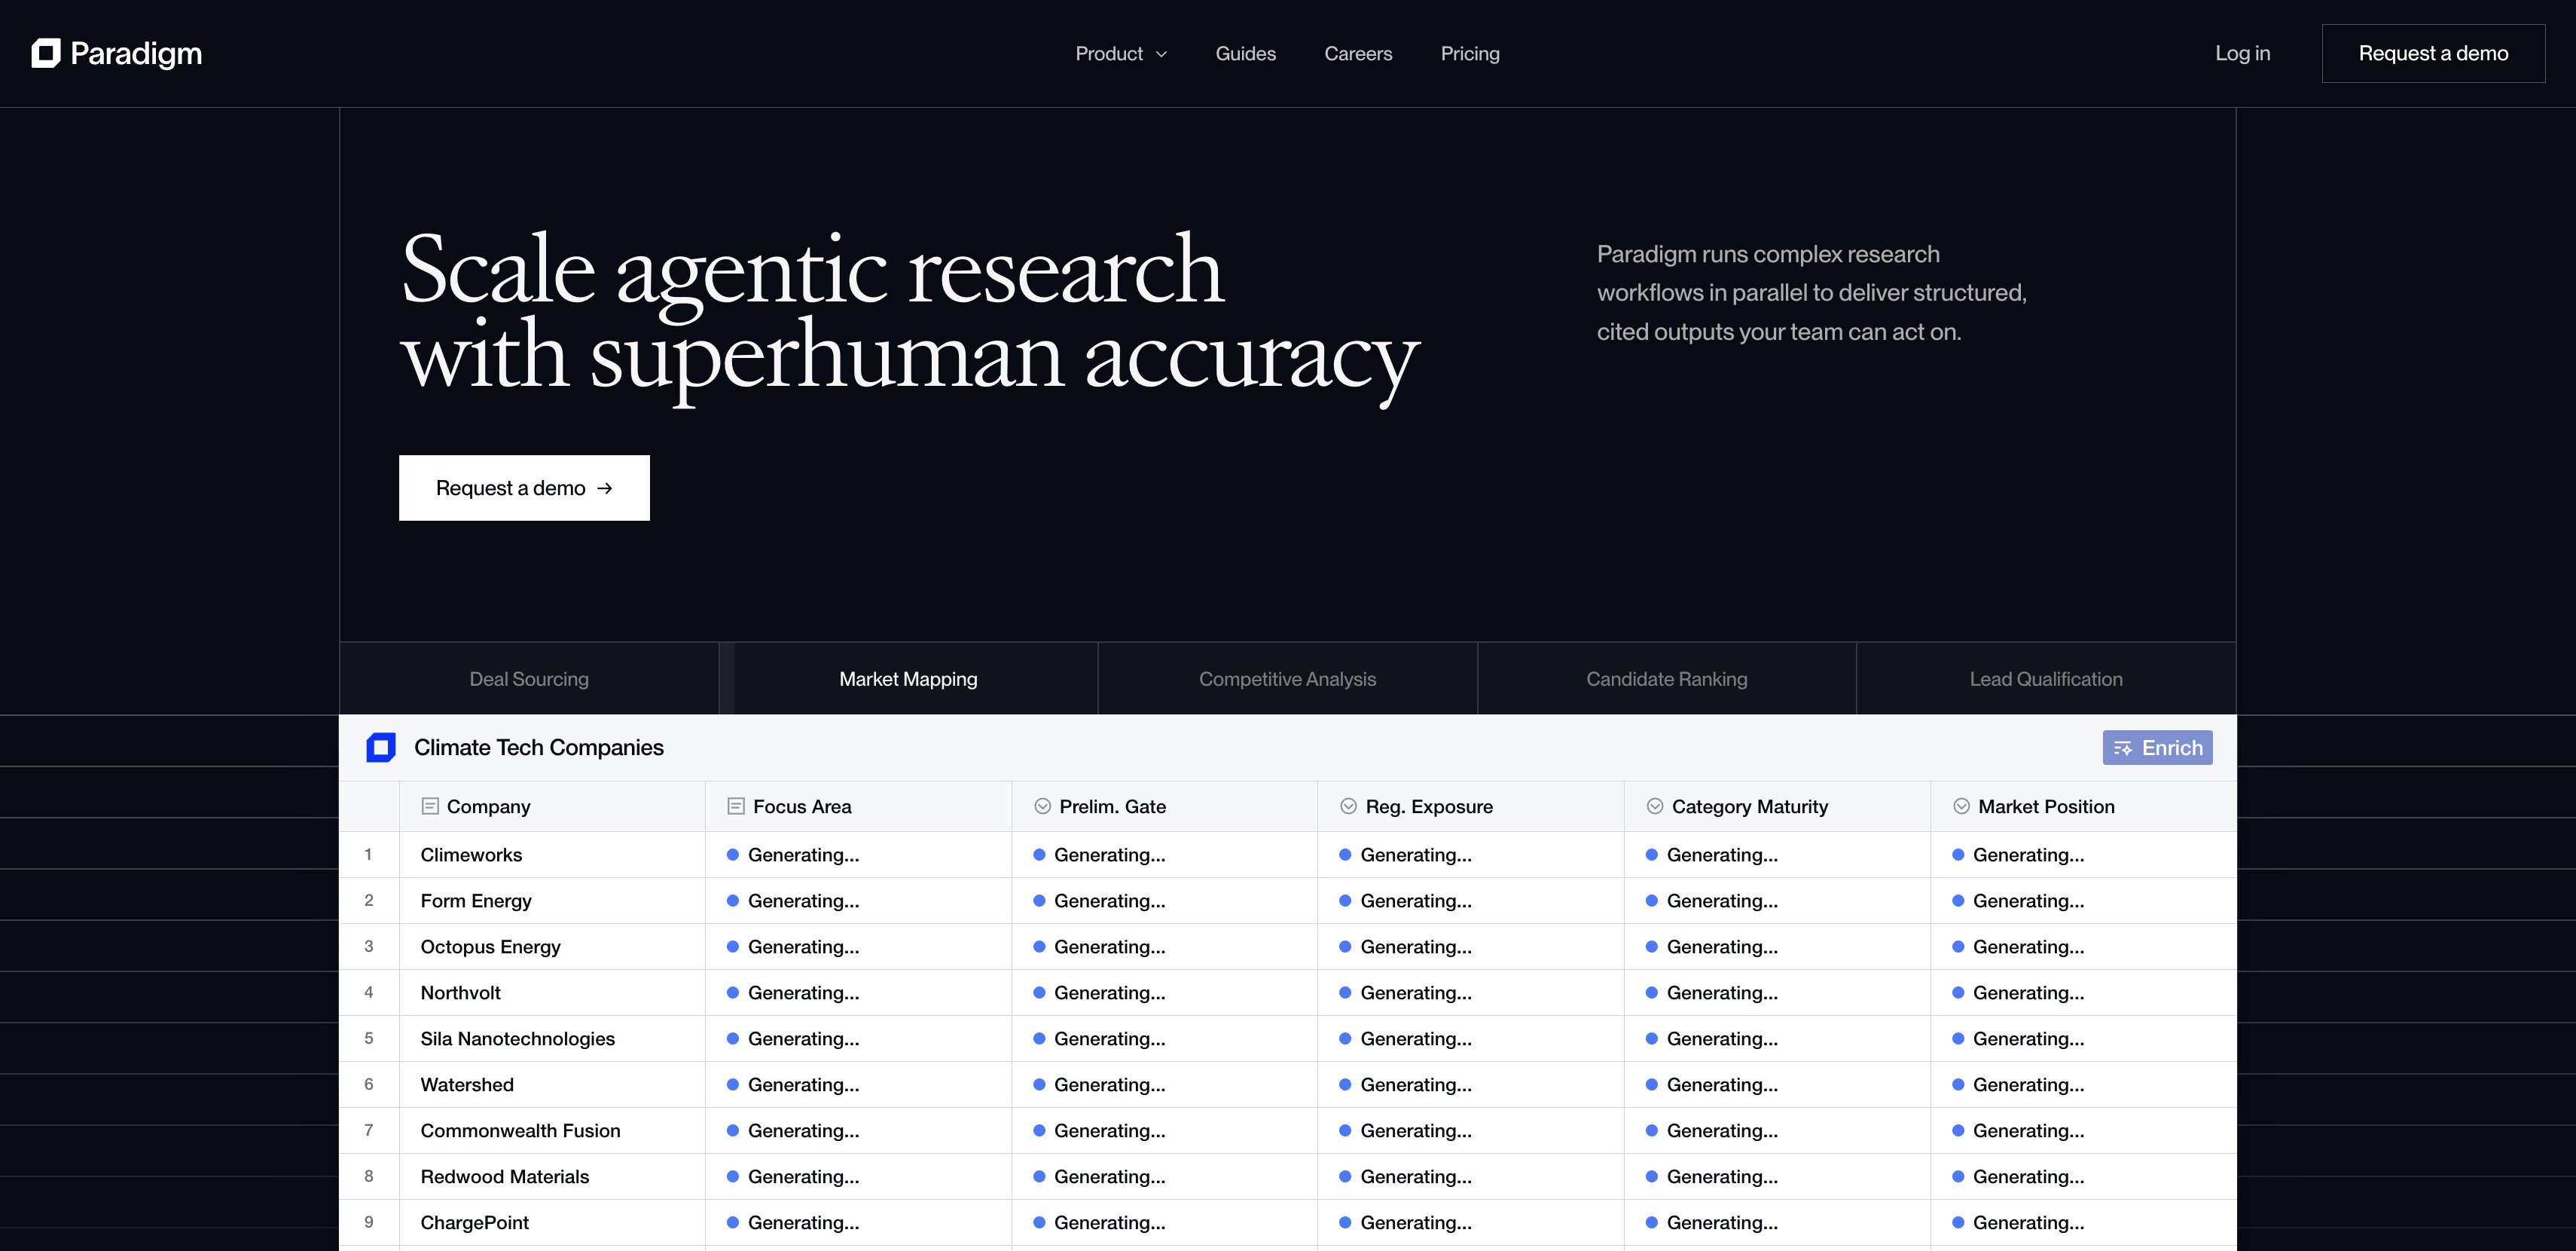Click the arrow icon in the hero Request a demo button

(x=605, y=488)
